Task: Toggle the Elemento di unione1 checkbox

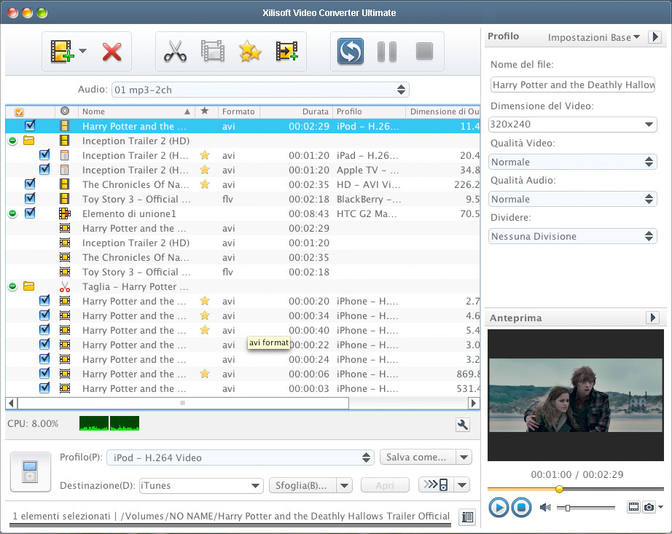Action: tap(30, 213)
